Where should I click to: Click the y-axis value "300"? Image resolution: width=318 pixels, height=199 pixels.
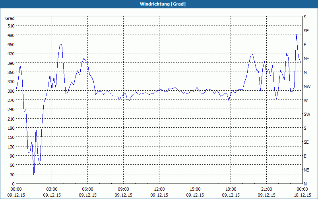click(11, 91)
